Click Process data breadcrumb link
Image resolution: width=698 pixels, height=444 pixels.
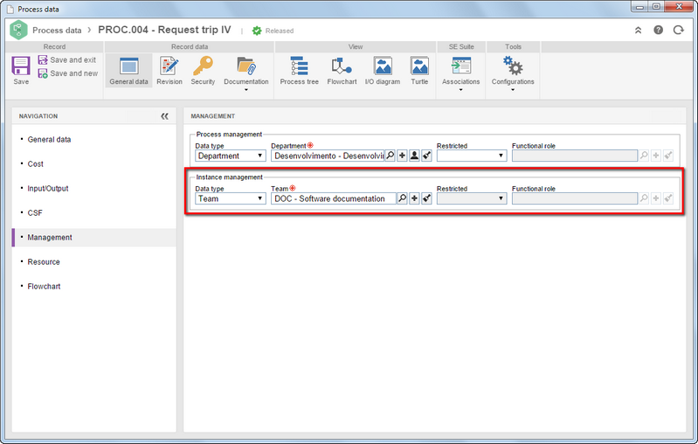[x=57, y=31]
